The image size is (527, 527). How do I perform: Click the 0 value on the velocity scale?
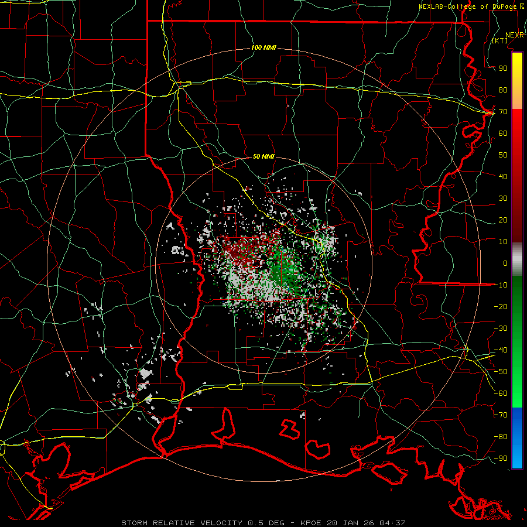(505, 263)
